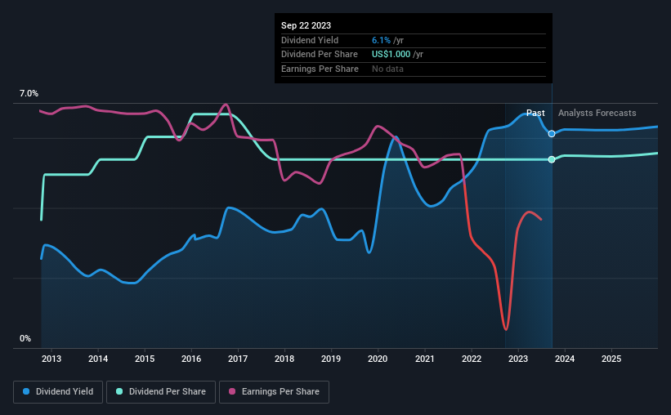
Task: Click the teal Dividend Per Share legend dot
Action: coord(119,391)
